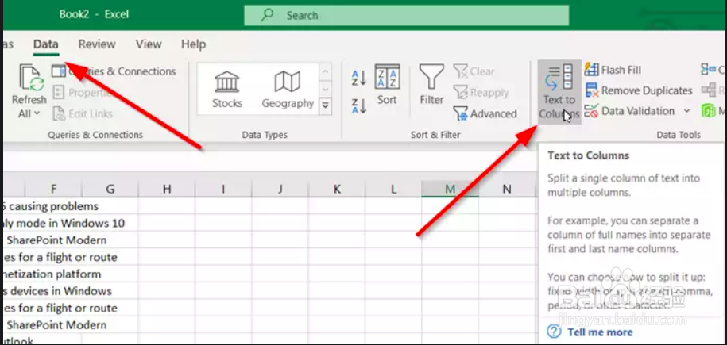Select column I header

(223, 189)
